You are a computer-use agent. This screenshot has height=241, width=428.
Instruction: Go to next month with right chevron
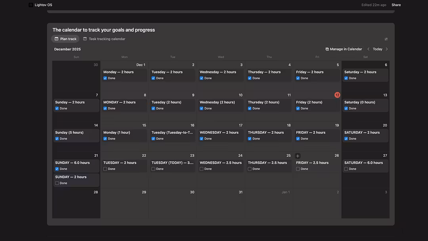(x=387, y=49)
